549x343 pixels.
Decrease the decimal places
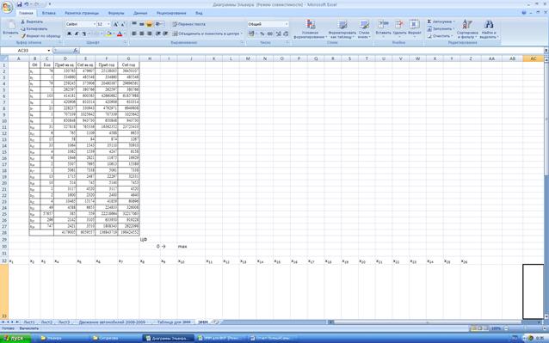tap(286, 34)
